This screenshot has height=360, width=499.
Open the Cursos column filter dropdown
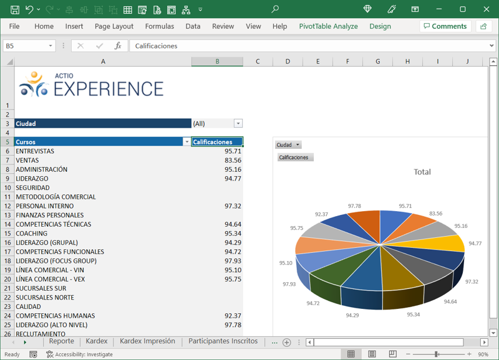[187, 142]
